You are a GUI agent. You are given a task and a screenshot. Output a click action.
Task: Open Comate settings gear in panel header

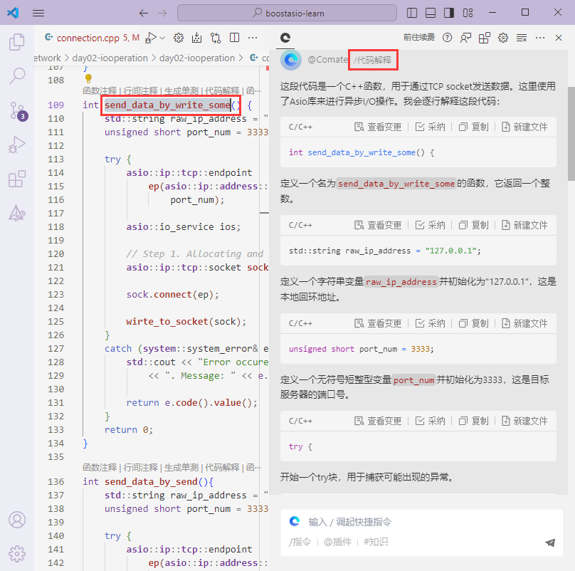coord(503,38)
